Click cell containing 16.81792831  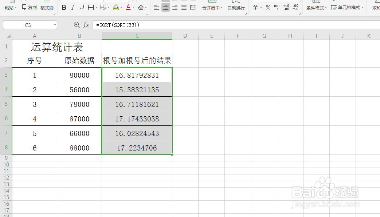[x=137, y=75]
